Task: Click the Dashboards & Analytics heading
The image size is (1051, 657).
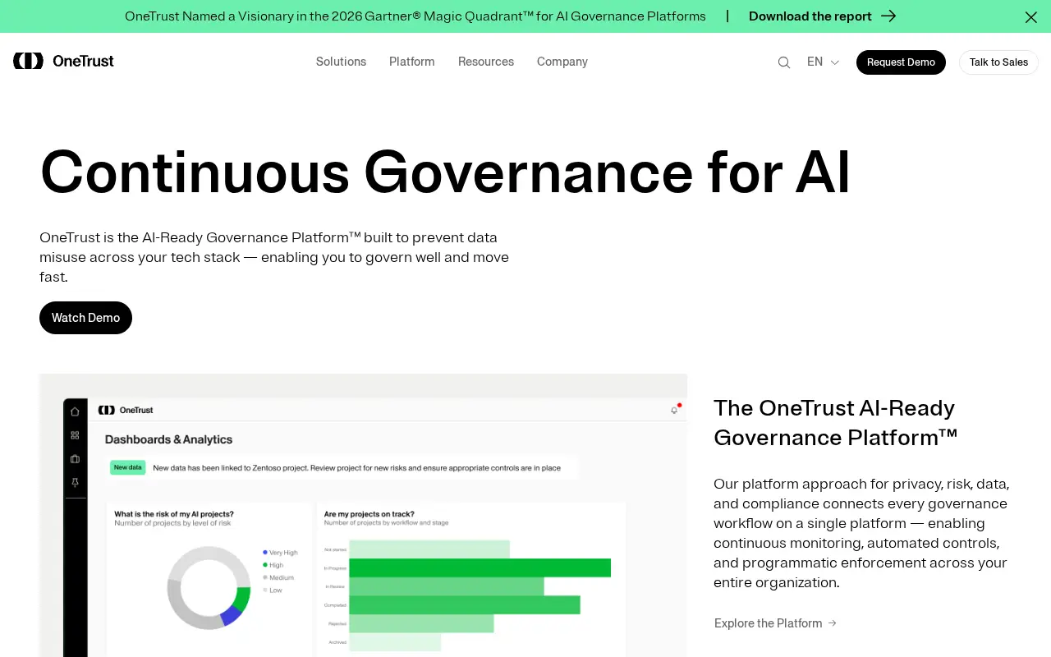Action: tap(168, 439)
